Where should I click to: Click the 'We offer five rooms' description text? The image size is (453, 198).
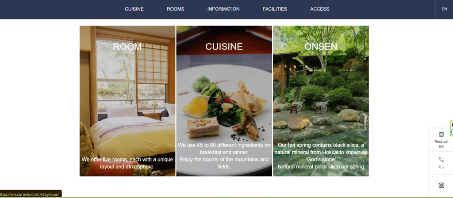tap(127, 163)
